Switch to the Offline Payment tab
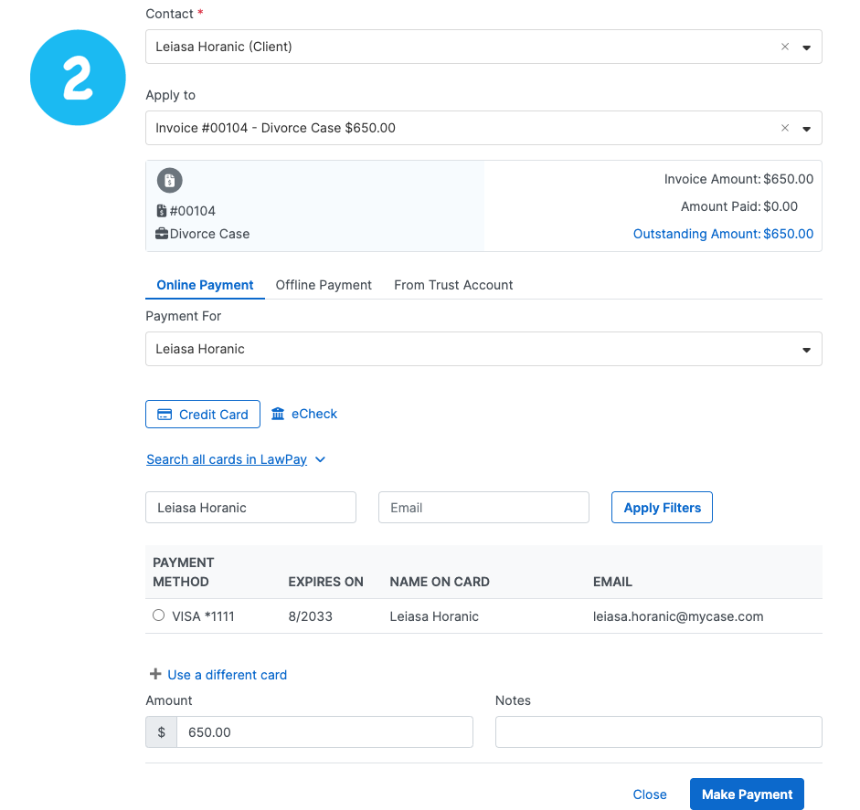 324,285
